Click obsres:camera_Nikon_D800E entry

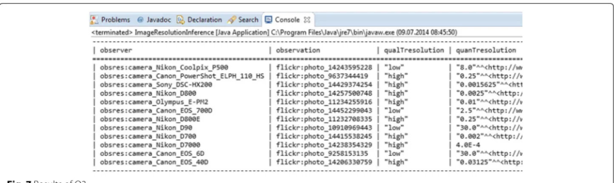pos(150,119)
